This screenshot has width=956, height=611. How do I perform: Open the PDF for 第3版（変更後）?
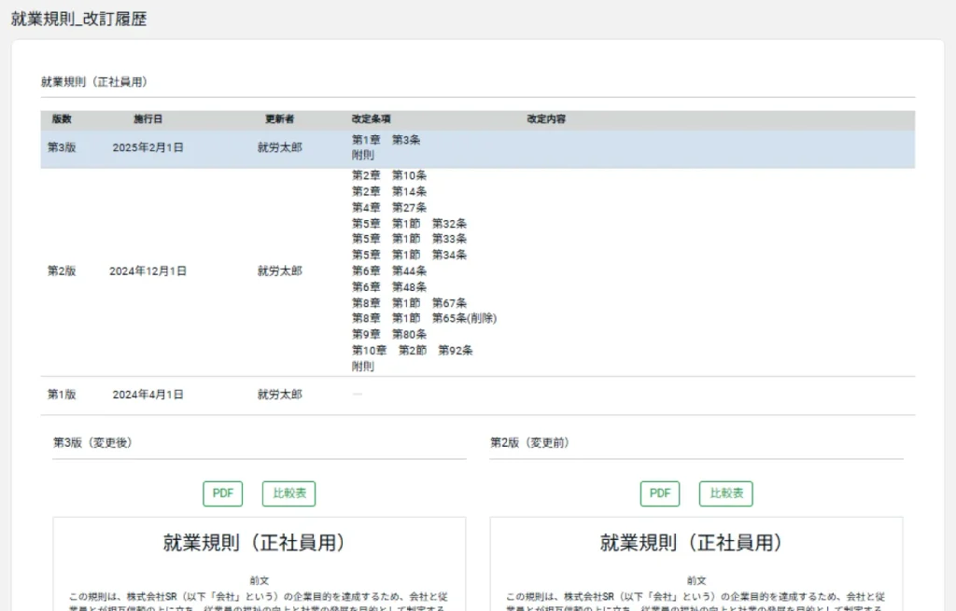222,493
